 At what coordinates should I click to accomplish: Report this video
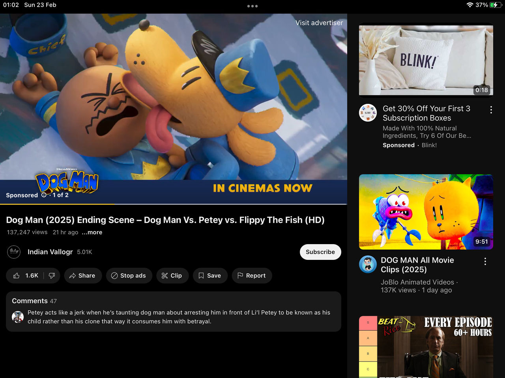click(x=252, y=276)
